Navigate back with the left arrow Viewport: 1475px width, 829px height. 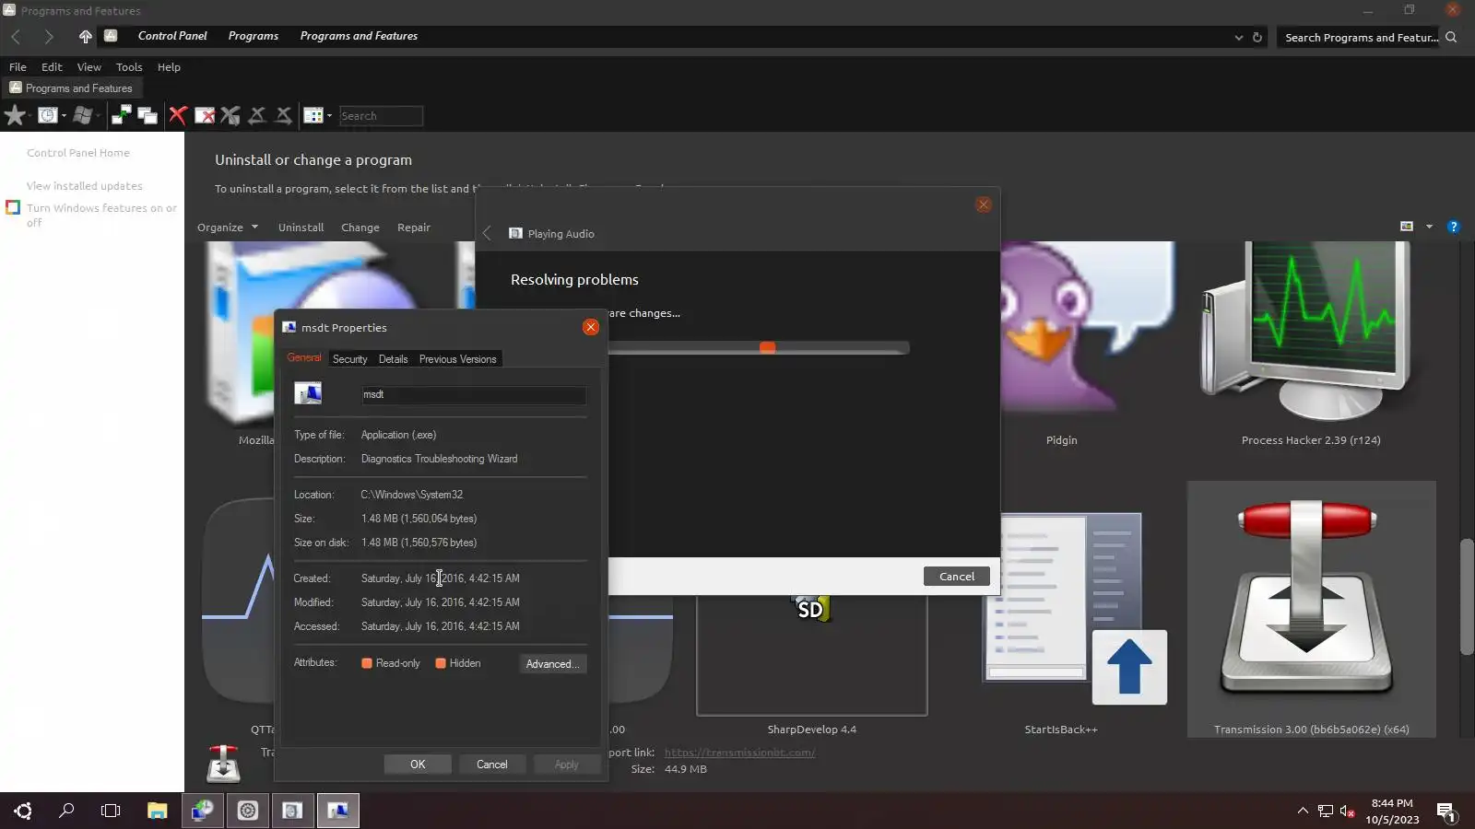(x=16, y=36)
